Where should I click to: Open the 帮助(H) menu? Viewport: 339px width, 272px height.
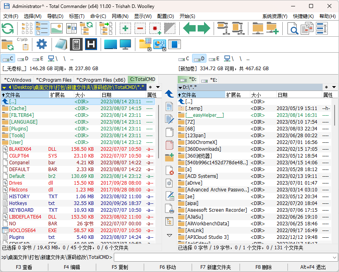(x=327, y=16)
